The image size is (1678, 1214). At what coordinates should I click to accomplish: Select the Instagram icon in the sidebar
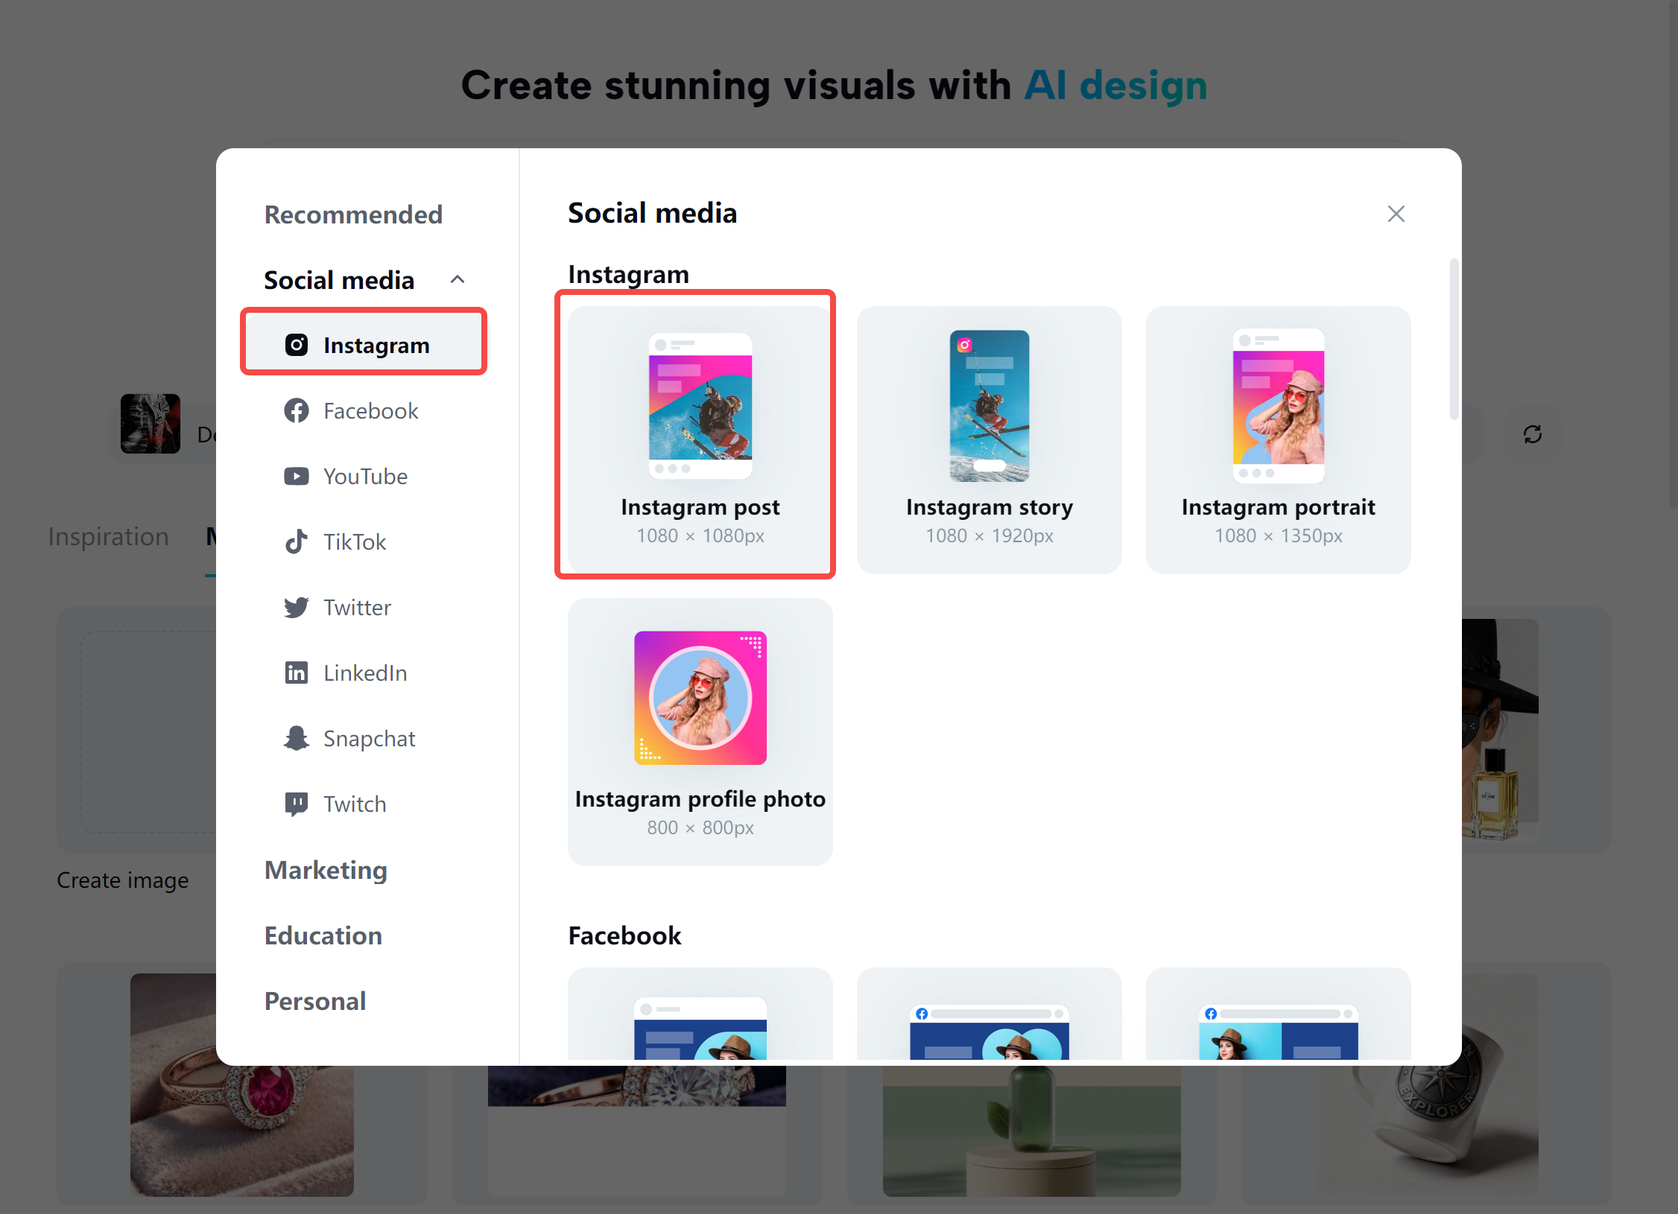coord(297,344)
